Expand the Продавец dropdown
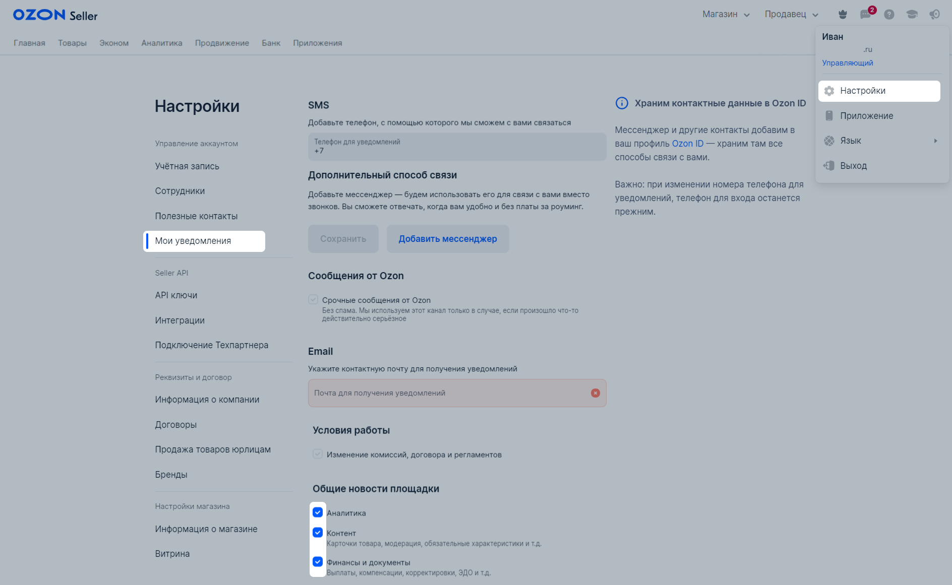This screenshot has height=585, width=952. point(792,14)
